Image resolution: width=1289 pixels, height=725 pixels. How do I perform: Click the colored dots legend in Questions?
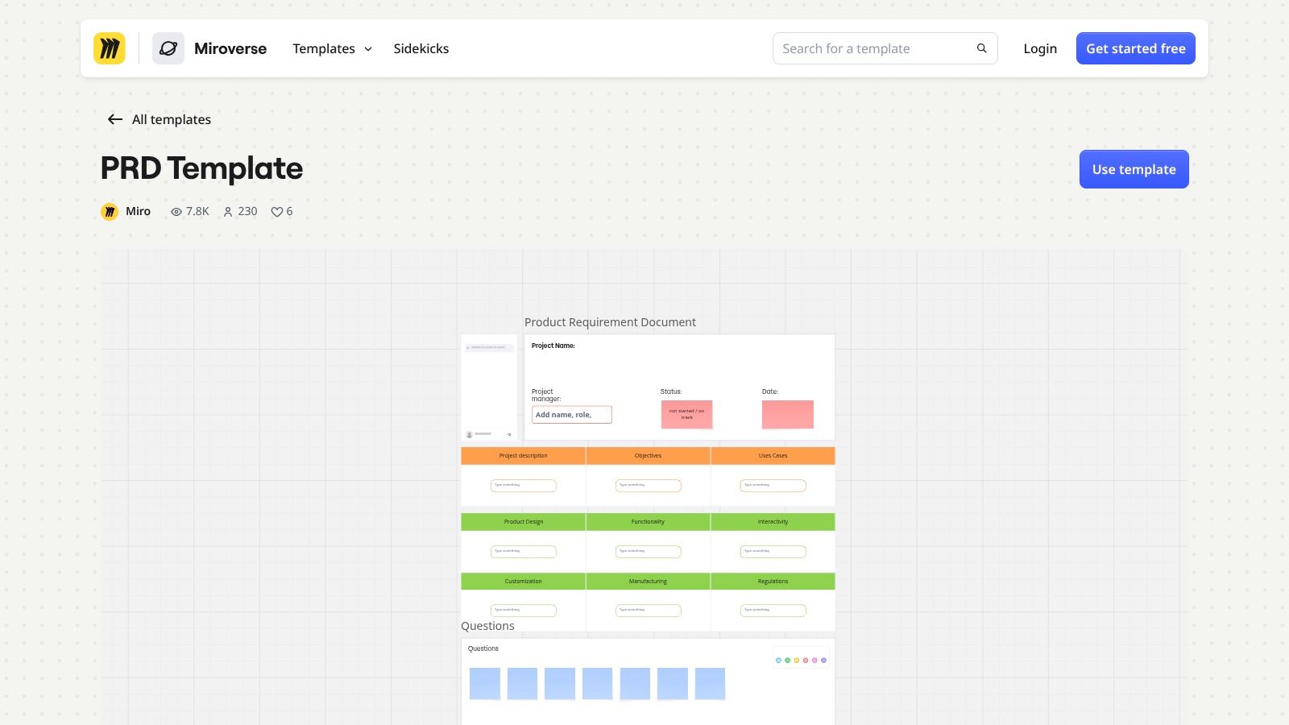point(800,660)
